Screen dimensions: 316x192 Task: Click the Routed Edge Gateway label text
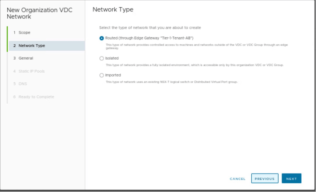click(x=149, y=38)
